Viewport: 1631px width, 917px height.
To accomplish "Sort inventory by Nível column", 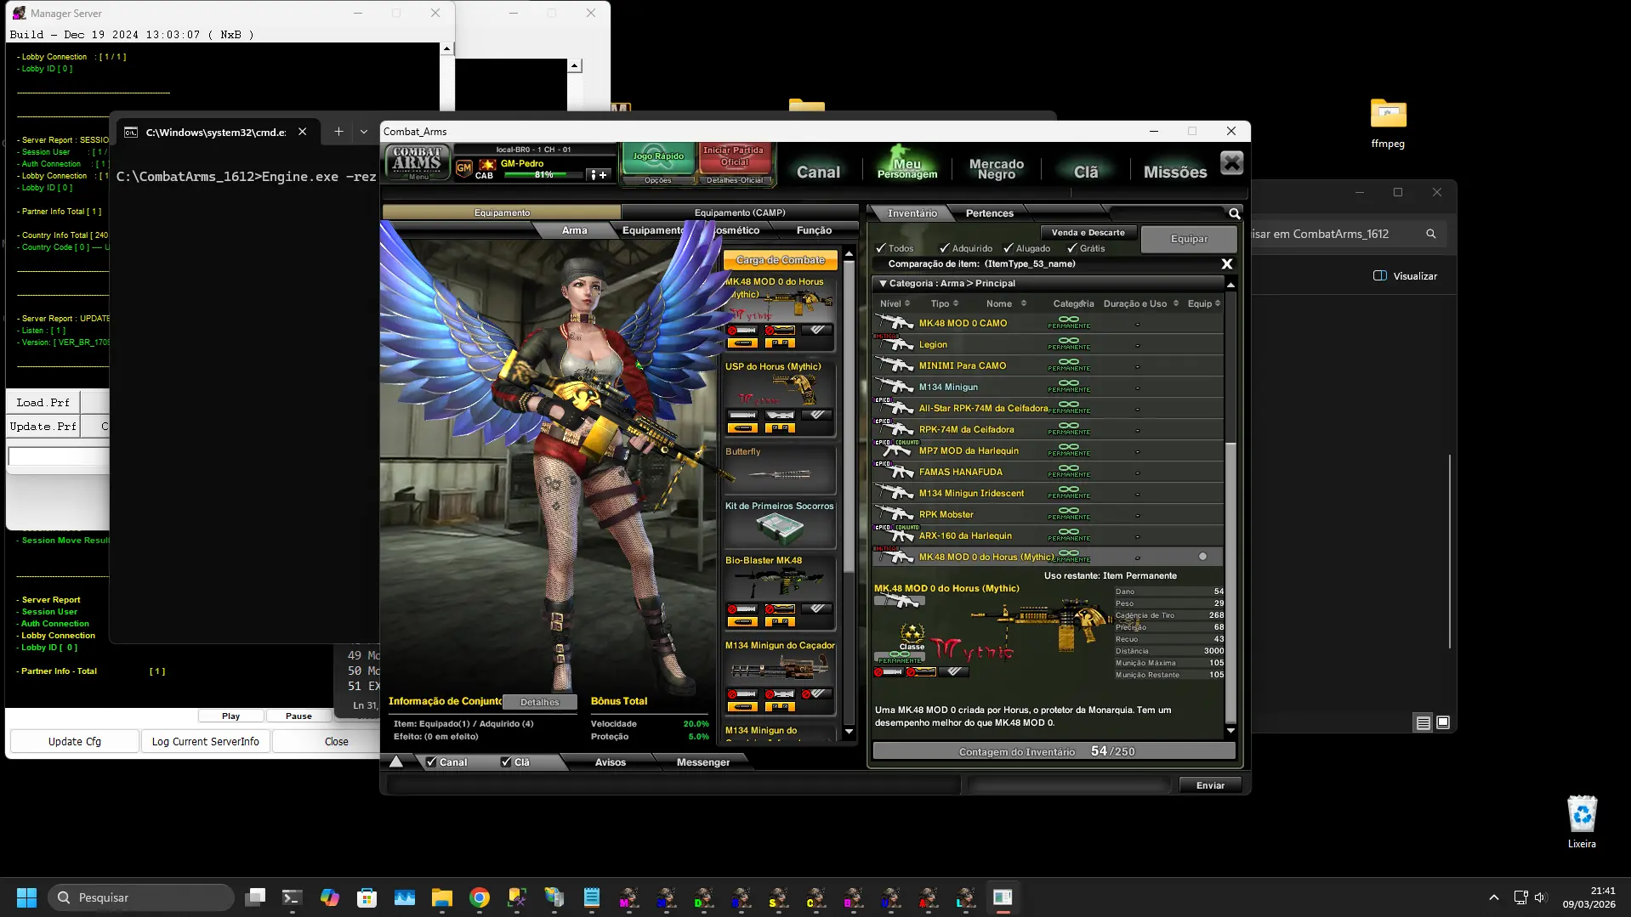I will point(895,303).
